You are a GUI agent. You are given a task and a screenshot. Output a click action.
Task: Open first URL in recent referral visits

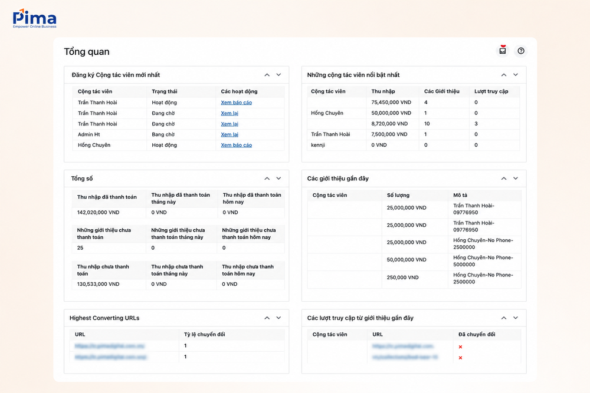[403, 346]
